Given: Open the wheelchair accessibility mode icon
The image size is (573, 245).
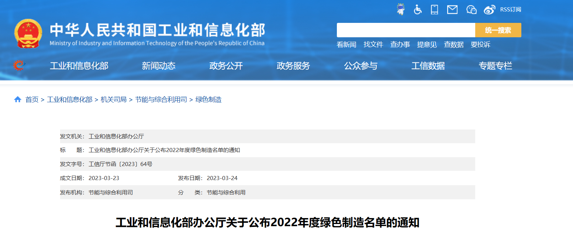Looking at the screenshot, I should pyautogui.click(x=418, y=10).
